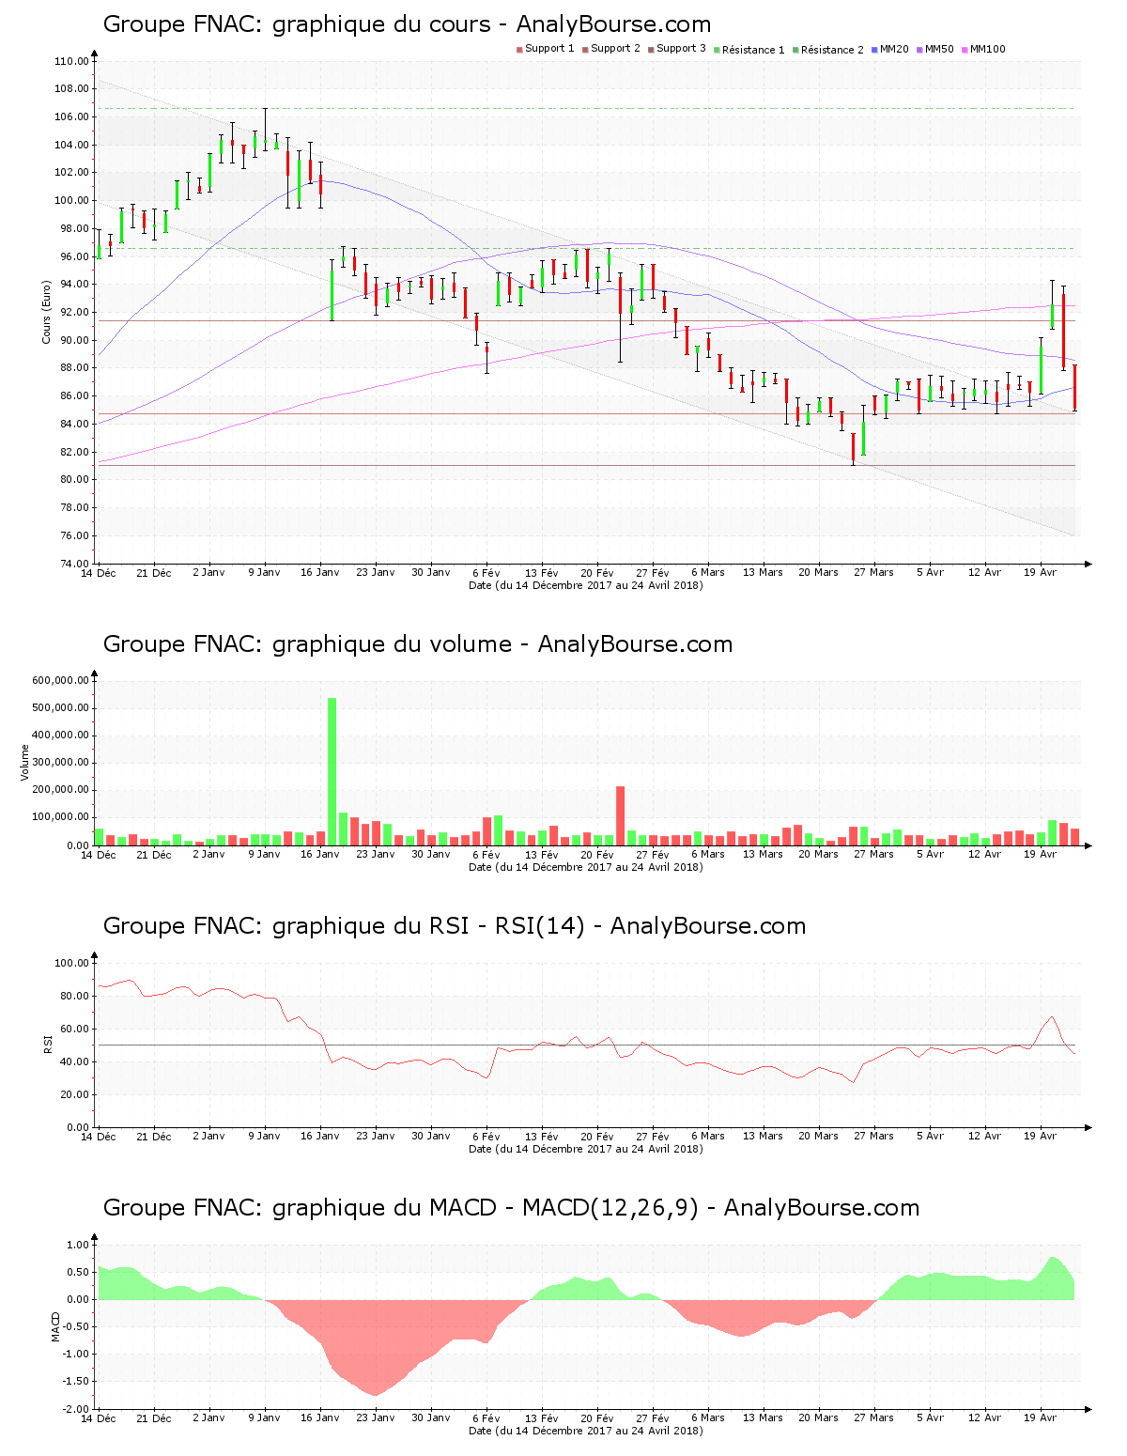Viewport: 1127px width, 1456px height.
Task: Click the 'Cours (Euro)' y-axis label
Action: click(x=46, y=312)
